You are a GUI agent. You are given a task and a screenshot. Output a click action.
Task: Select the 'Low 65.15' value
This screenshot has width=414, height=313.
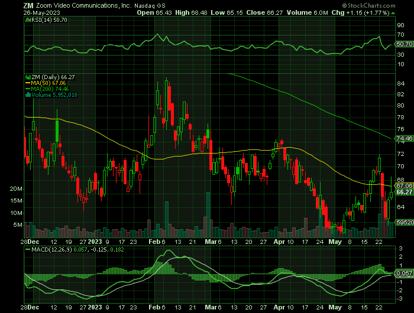coord(227,12)
